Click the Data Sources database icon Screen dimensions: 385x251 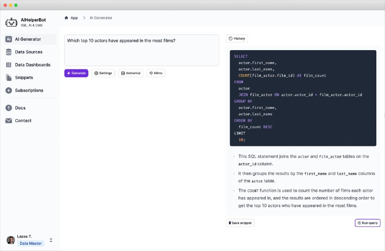click(x=9, y=52)
